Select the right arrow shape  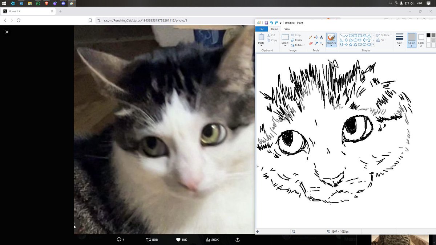(360, 40)
